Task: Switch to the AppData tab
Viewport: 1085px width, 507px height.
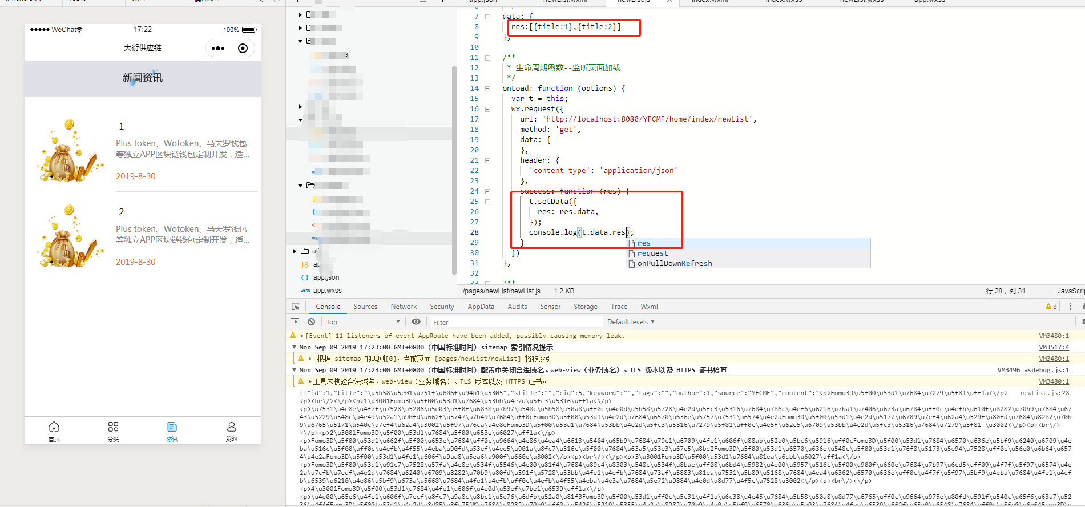Action: coord(481,307)
